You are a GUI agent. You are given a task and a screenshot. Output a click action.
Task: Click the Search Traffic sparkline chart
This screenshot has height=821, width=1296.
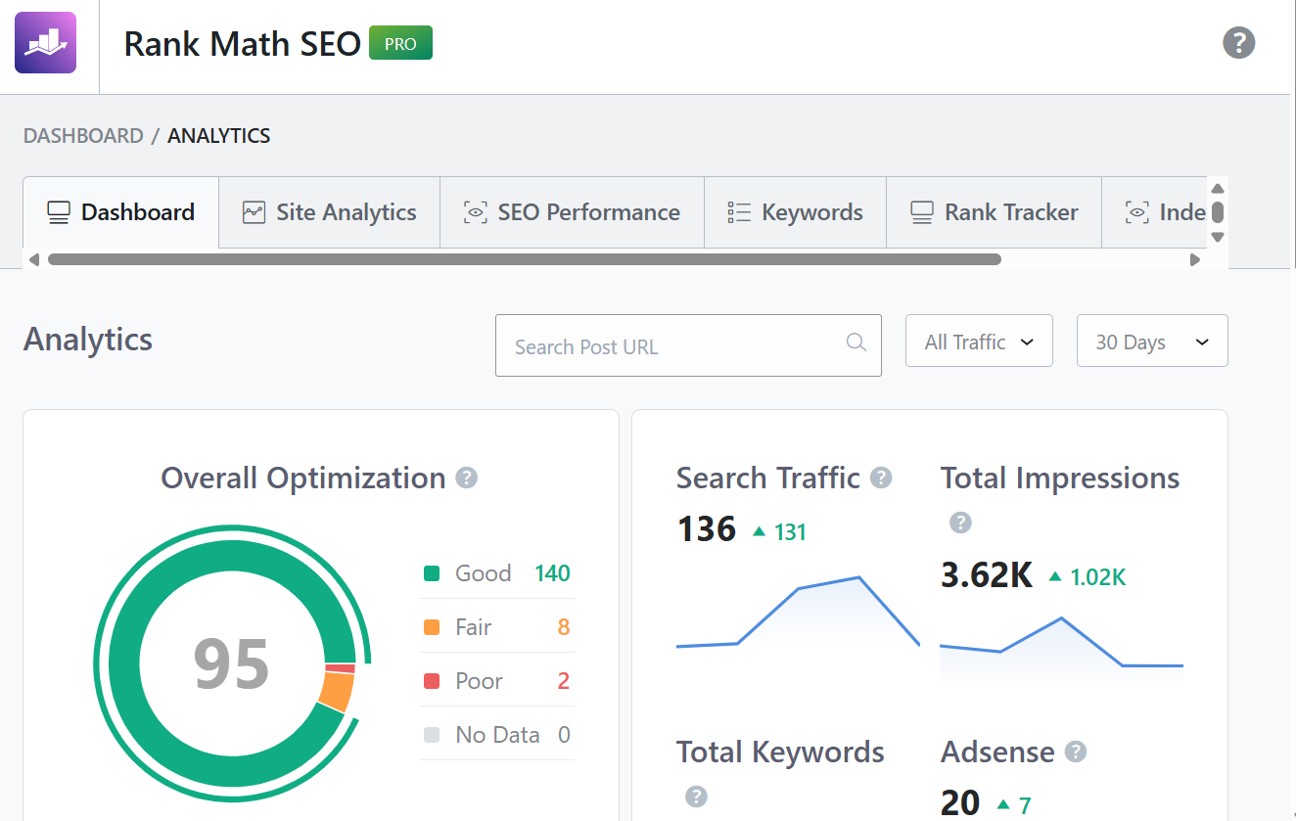tap(798, 613)
